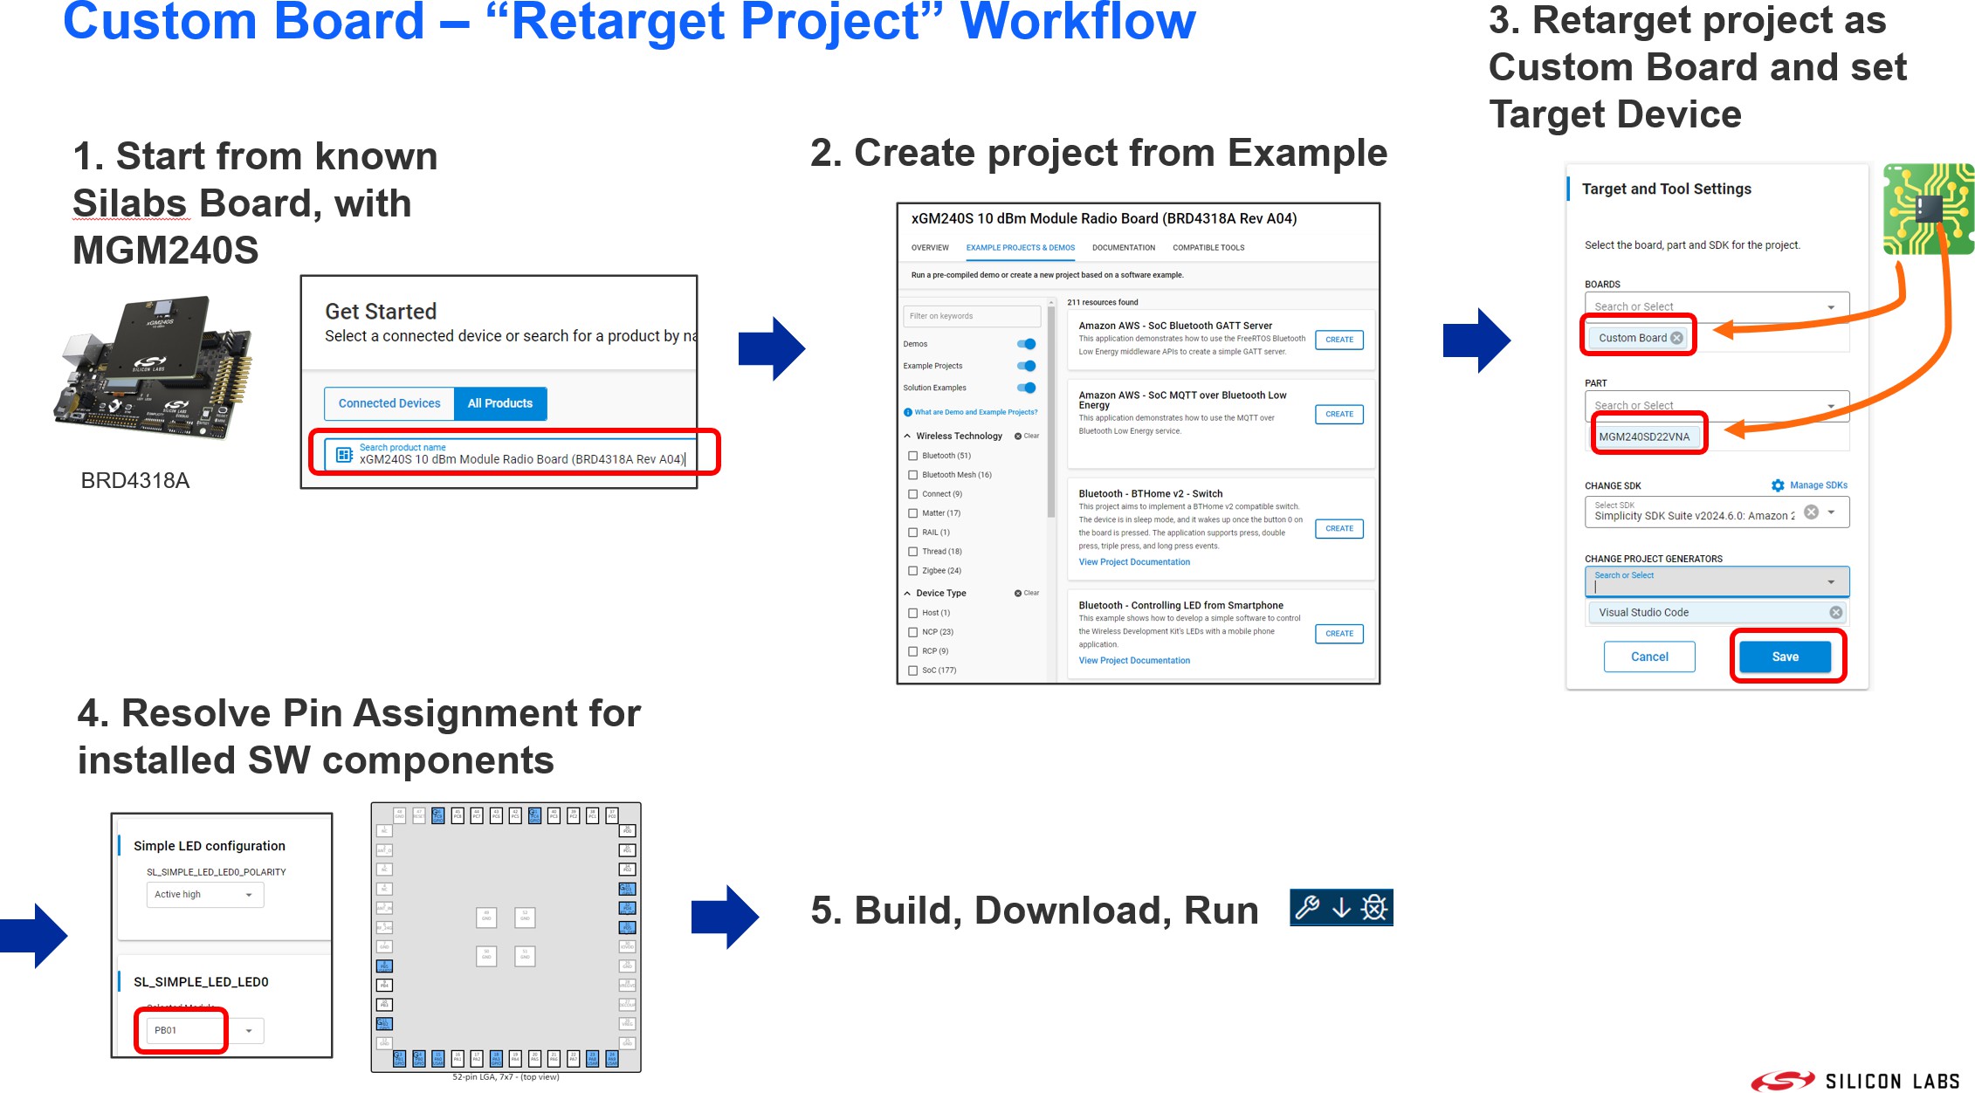Check the SoC (177) device type filter
Screen dimensions: 1975x1093
point(913,670)
